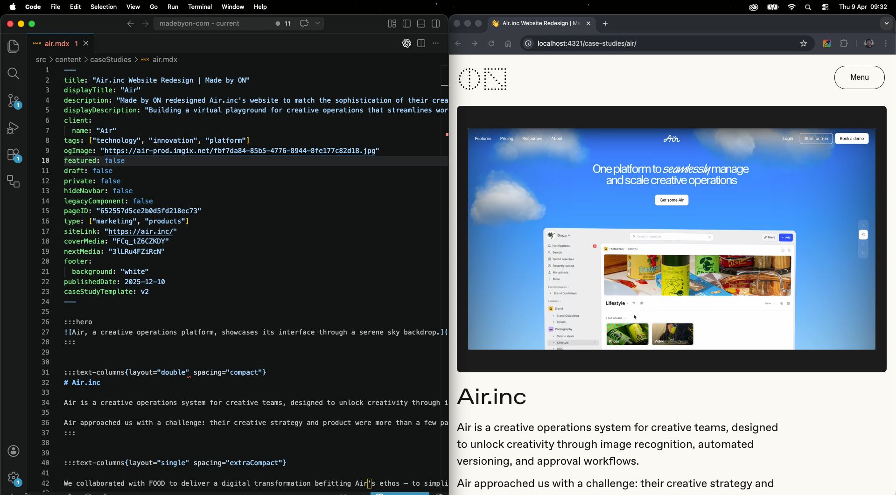Toggle the bottom panel in VS Code
This screenshot has height=495, width=896.
(x=421, y=23)
